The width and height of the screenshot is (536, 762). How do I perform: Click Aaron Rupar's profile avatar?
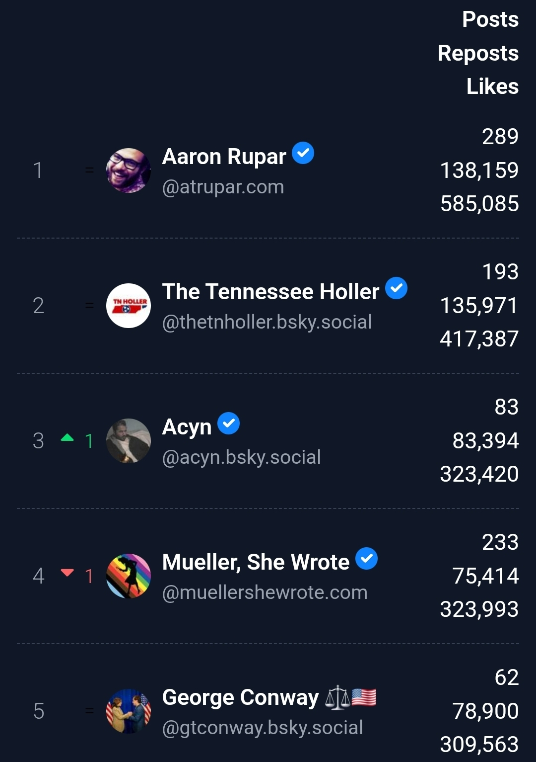tap(129, 170)
